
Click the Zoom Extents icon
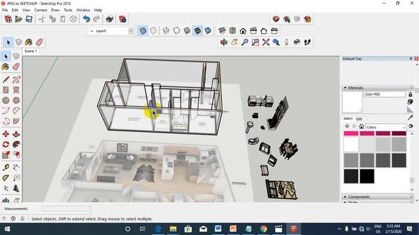[x=266, y=42]
